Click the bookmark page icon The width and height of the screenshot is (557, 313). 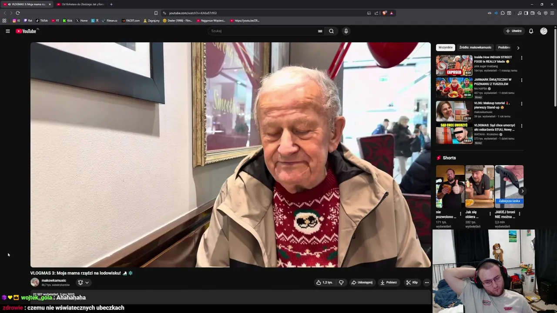[x=156, y=13]
